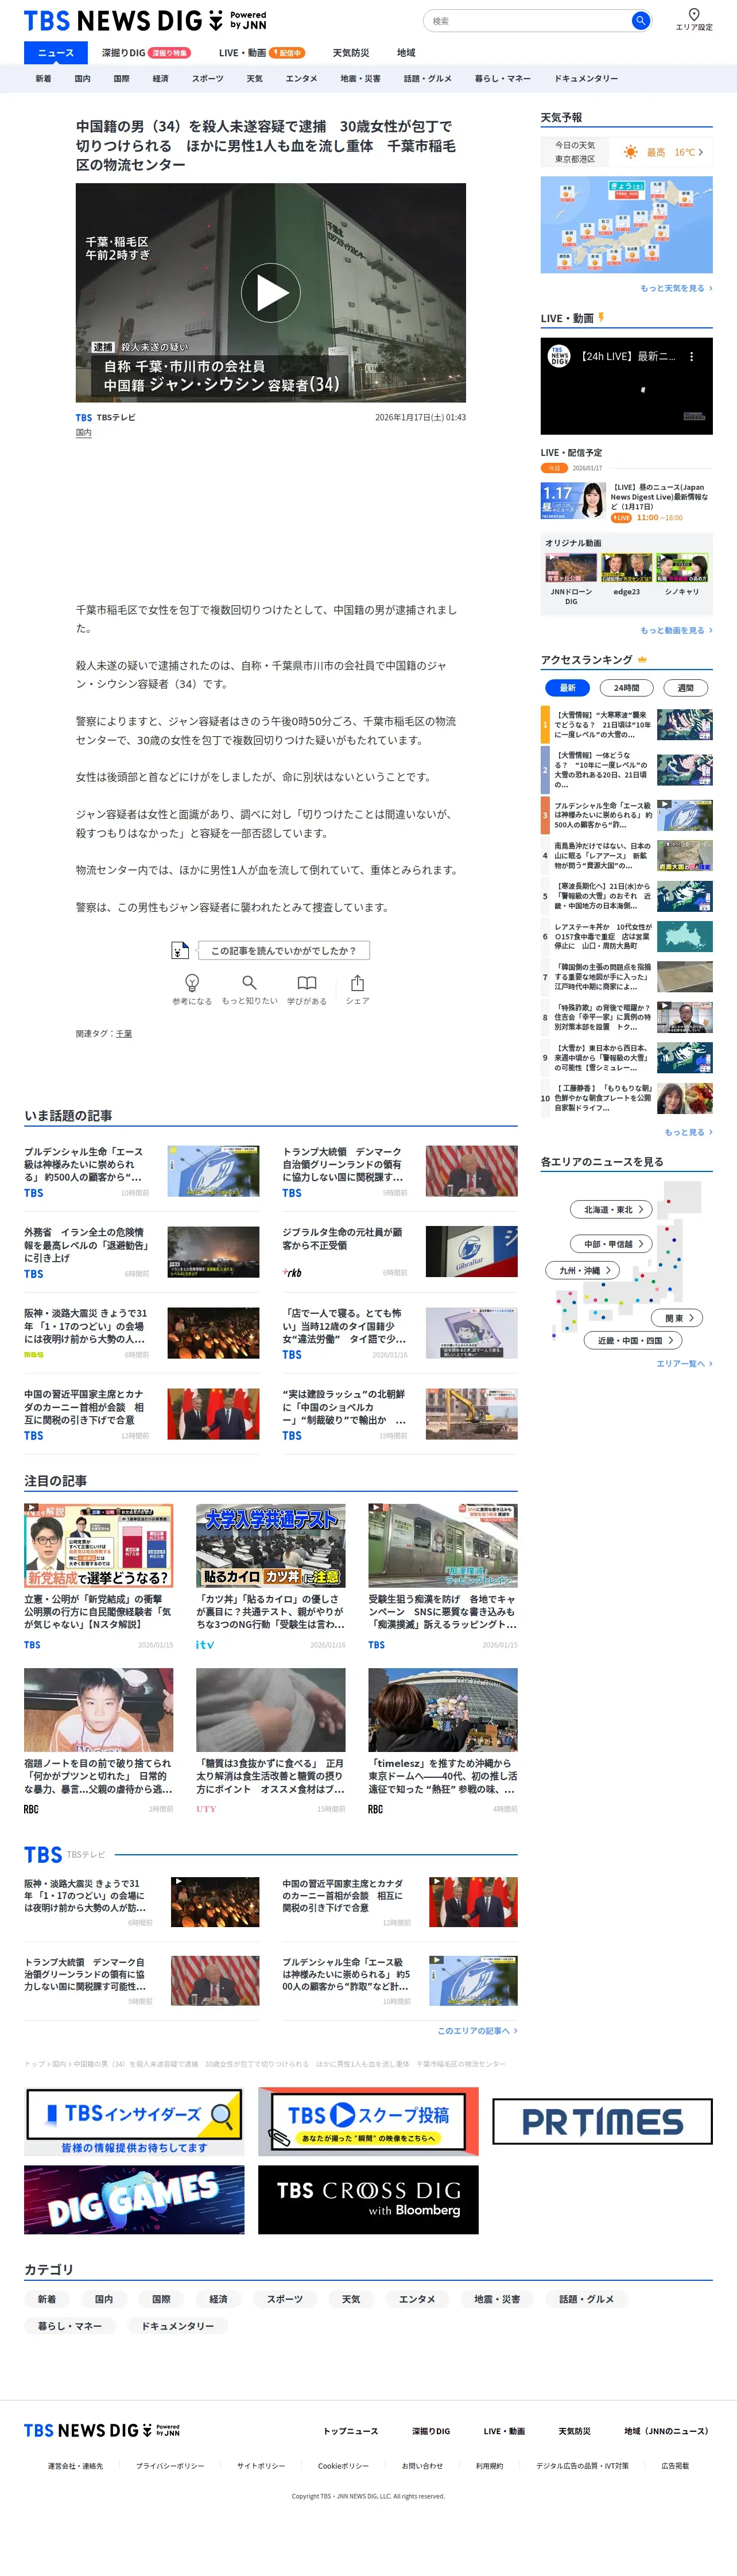Open the 深掘りDIG tab
Viewport: 737px width, 2576px height.
tap(146, 53)
